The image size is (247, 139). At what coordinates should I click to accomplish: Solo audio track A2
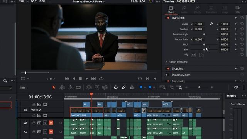pyautogui.click(x=45, y=132)
